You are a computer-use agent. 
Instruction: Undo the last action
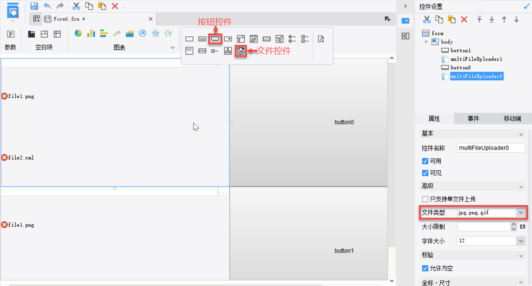[x=47, y=6]
